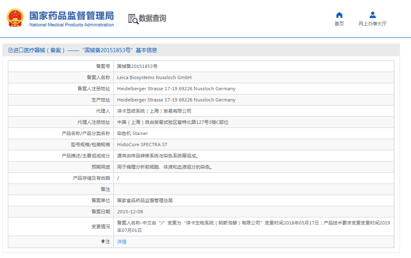Click the 数据查询 magnifier document icon
This screenshot has width=411, height=258.
(133, 19)
